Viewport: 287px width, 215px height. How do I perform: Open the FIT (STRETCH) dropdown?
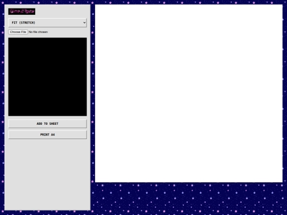pyautogui.click(x=47, y=23)
